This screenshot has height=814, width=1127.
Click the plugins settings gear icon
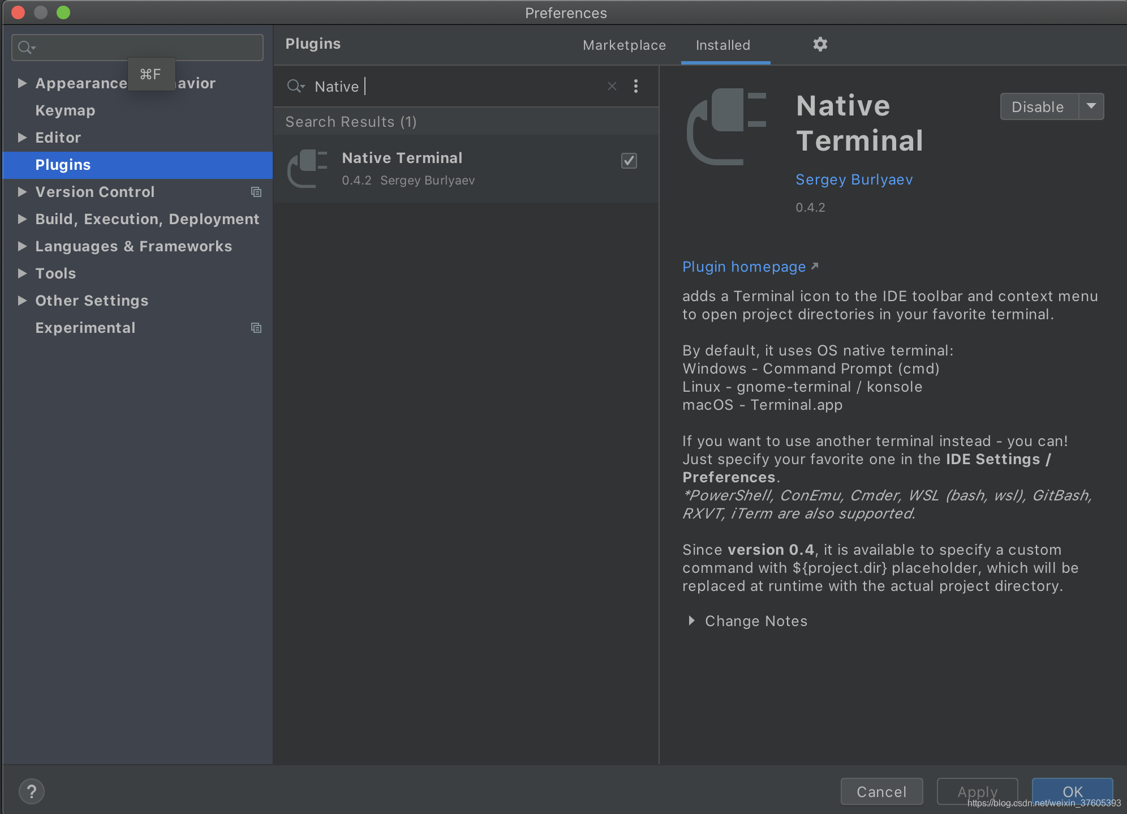click(820, 44)
